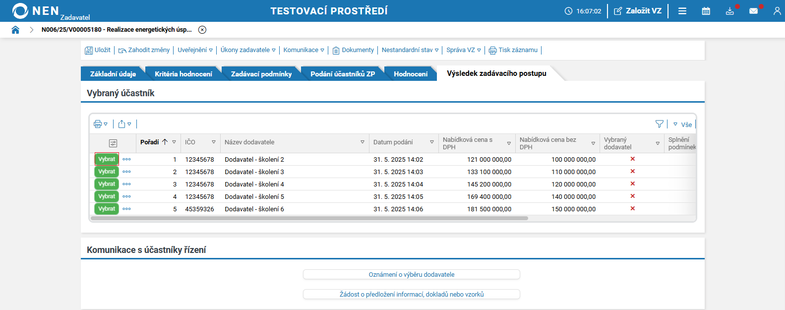Open the user profile icon
Viewport: 785px width, 310px height.
[x=777, y=11]
